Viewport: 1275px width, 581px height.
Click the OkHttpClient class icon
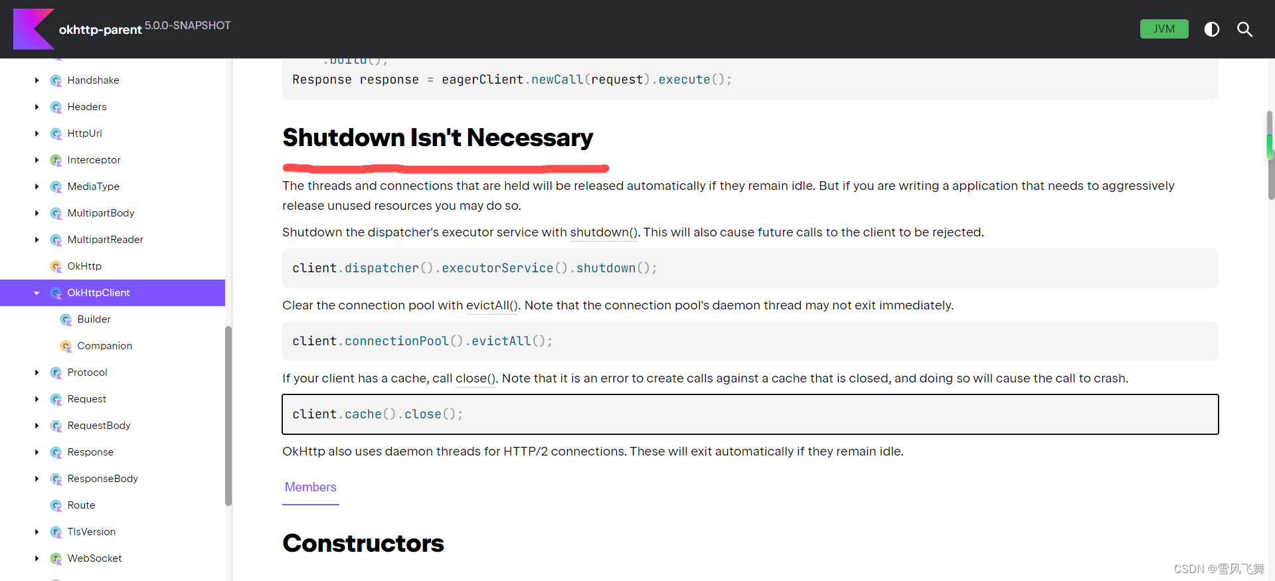[x=56, y=293]
